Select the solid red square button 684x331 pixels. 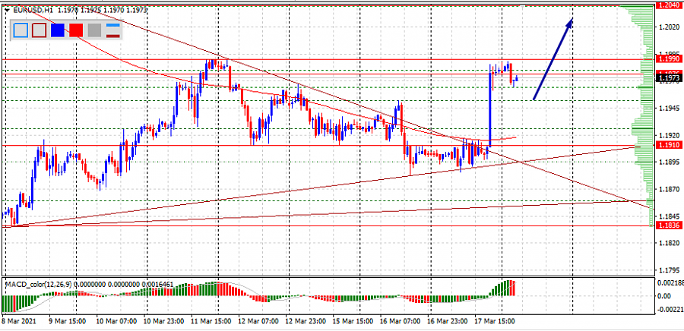(x=76, y=30)
